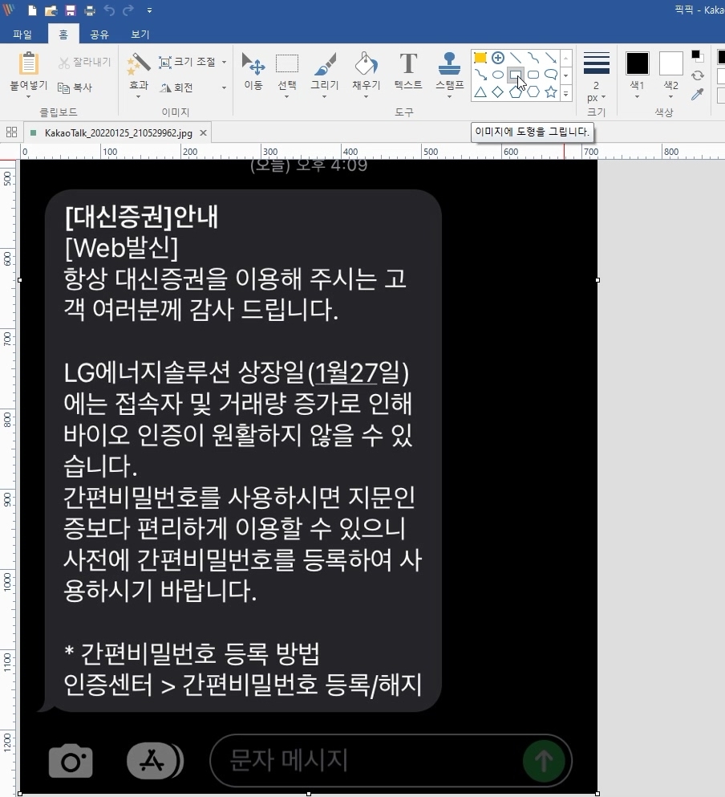
Task: Expand the 스탬프 dropdown arrow
Action: (449, 96)
